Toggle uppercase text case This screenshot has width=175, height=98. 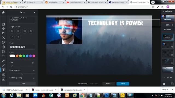click(x=31, y=31)
